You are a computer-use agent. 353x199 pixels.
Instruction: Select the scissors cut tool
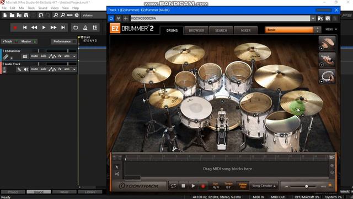(x=117, y=174)
